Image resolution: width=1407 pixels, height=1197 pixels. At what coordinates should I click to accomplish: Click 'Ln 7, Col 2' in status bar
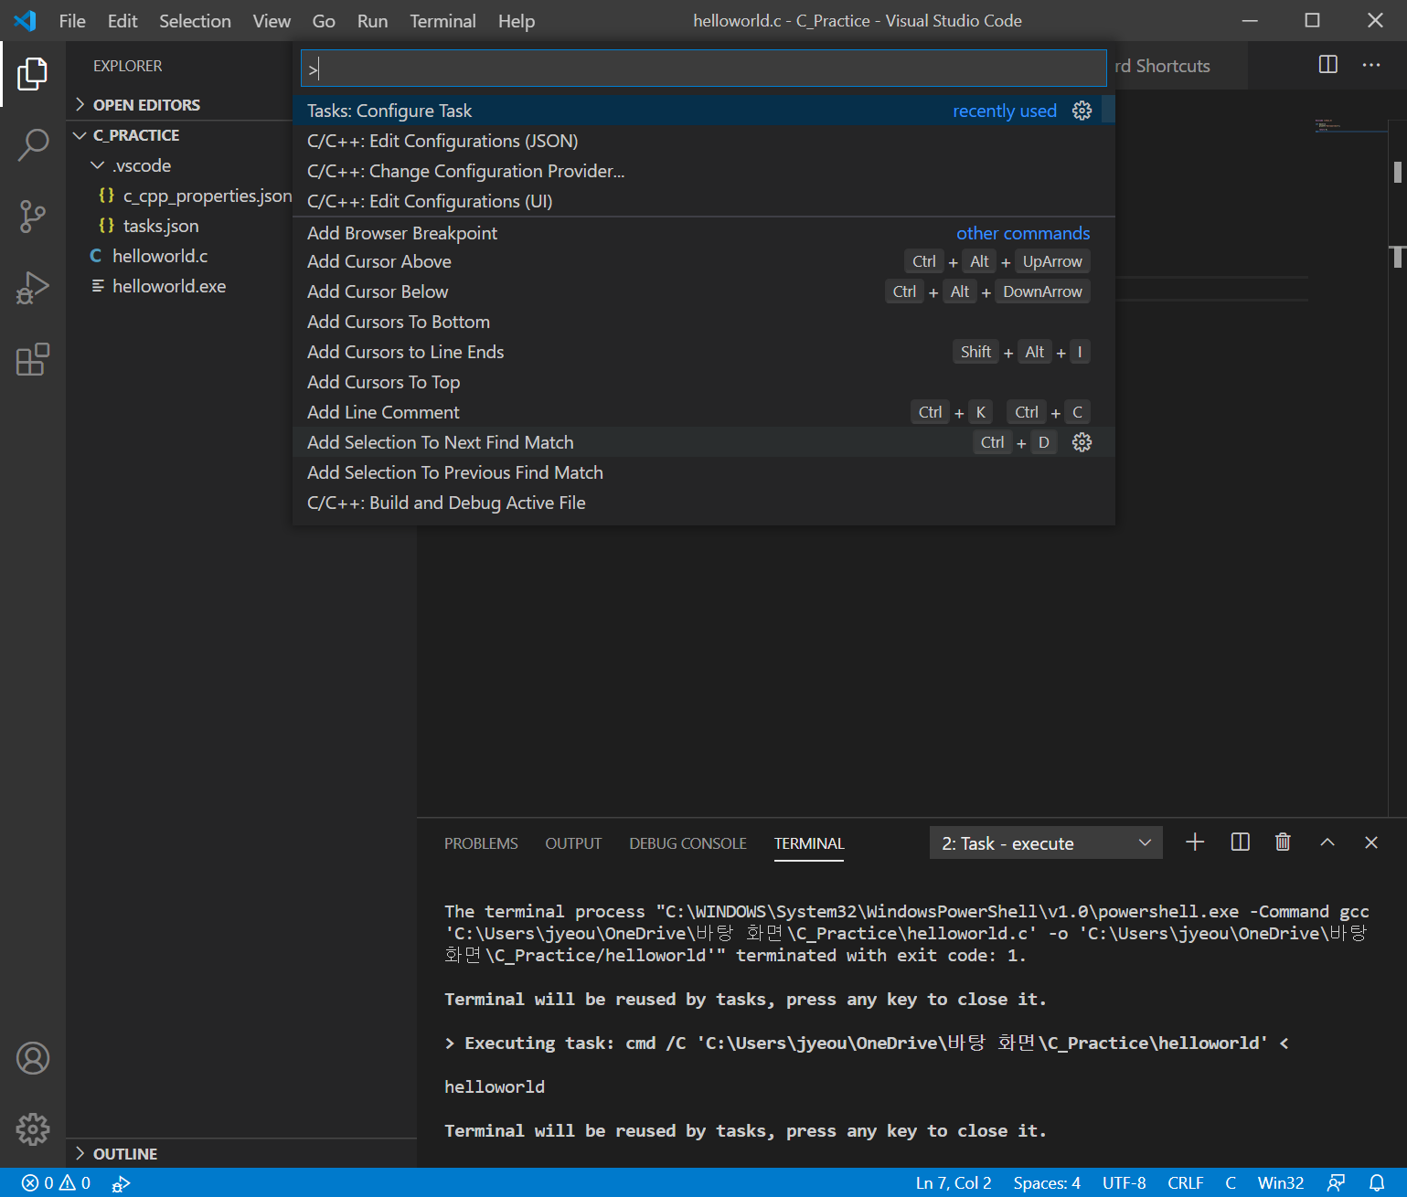tap(954, 1183)
